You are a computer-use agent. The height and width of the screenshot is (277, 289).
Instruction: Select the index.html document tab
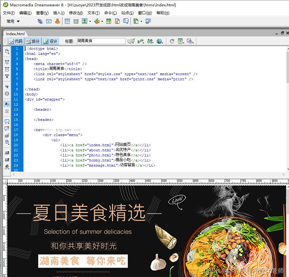tap(15, 34)
